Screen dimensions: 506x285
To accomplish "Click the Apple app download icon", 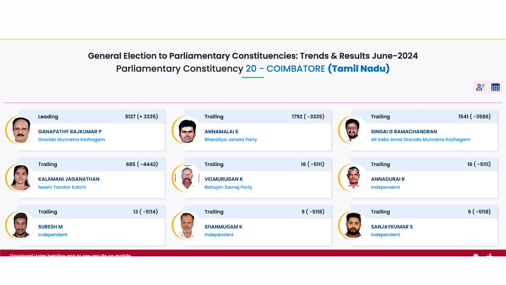I will 490,255.
